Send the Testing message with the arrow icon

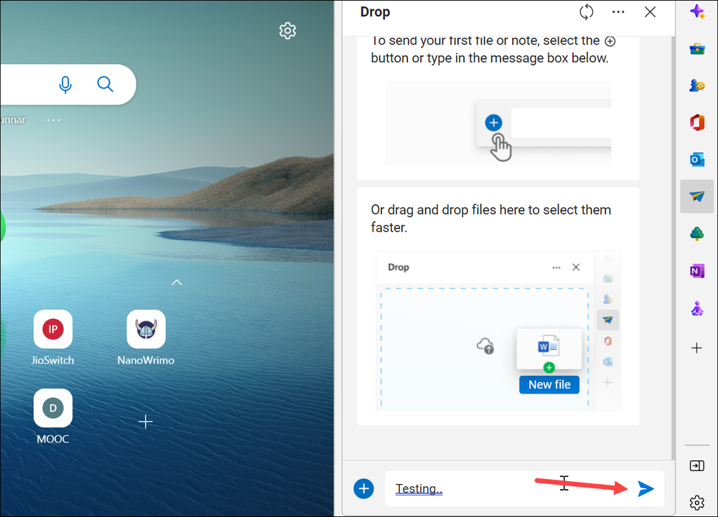(x=645, y=488)
